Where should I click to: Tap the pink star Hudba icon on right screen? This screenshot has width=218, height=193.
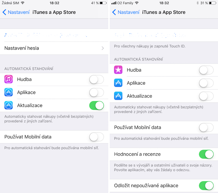click(118, 70)
